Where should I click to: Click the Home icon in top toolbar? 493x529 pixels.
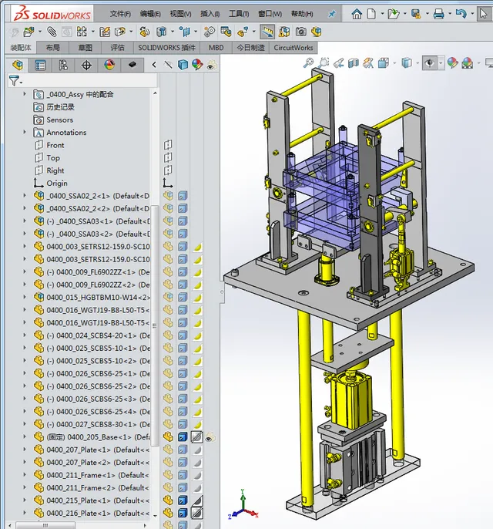[x=356, y=14]
